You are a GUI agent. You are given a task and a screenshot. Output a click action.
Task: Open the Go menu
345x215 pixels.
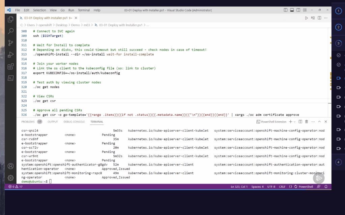[x=62, y=10]
